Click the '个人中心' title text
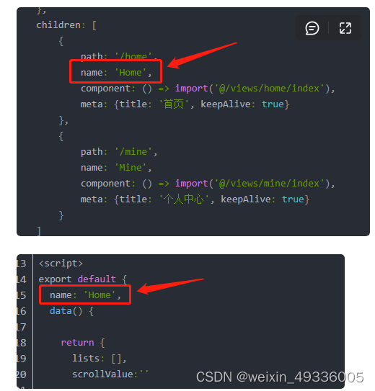Viewport: 375px width, 391px height. pyautogui.click(x=184, y=199)
